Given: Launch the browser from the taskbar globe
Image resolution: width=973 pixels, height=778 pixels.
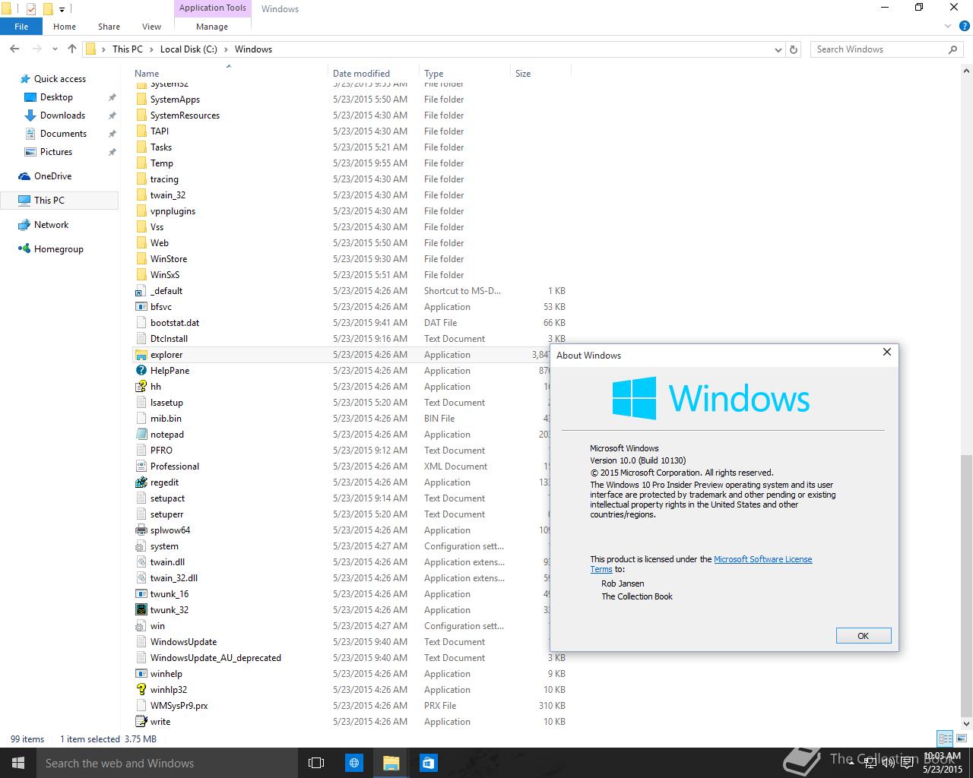Looking at the screenshot, I should [x=353, y=763].
